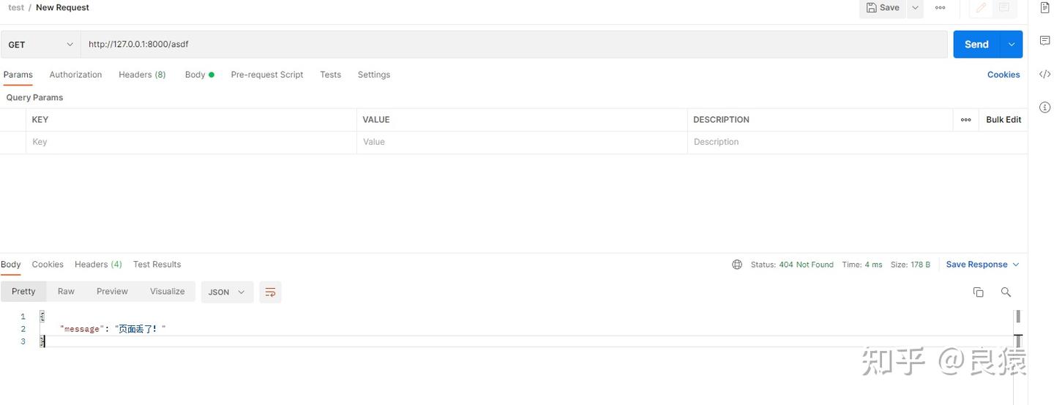Expand the Save Response dropdown
1054x405 pixels.
pos(982,265)
